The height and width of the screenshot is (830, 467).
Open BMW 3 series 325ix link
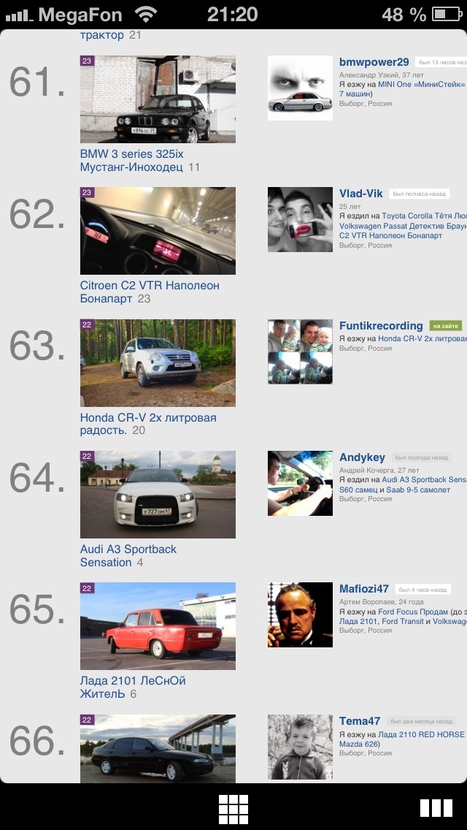pyautogui.click(x=131, y=154)
